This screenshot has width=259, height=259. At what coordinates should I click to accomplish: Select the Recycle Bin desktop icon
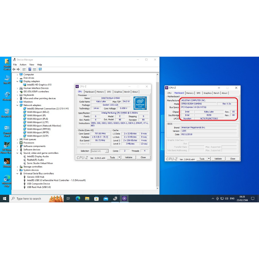(7, 113)
